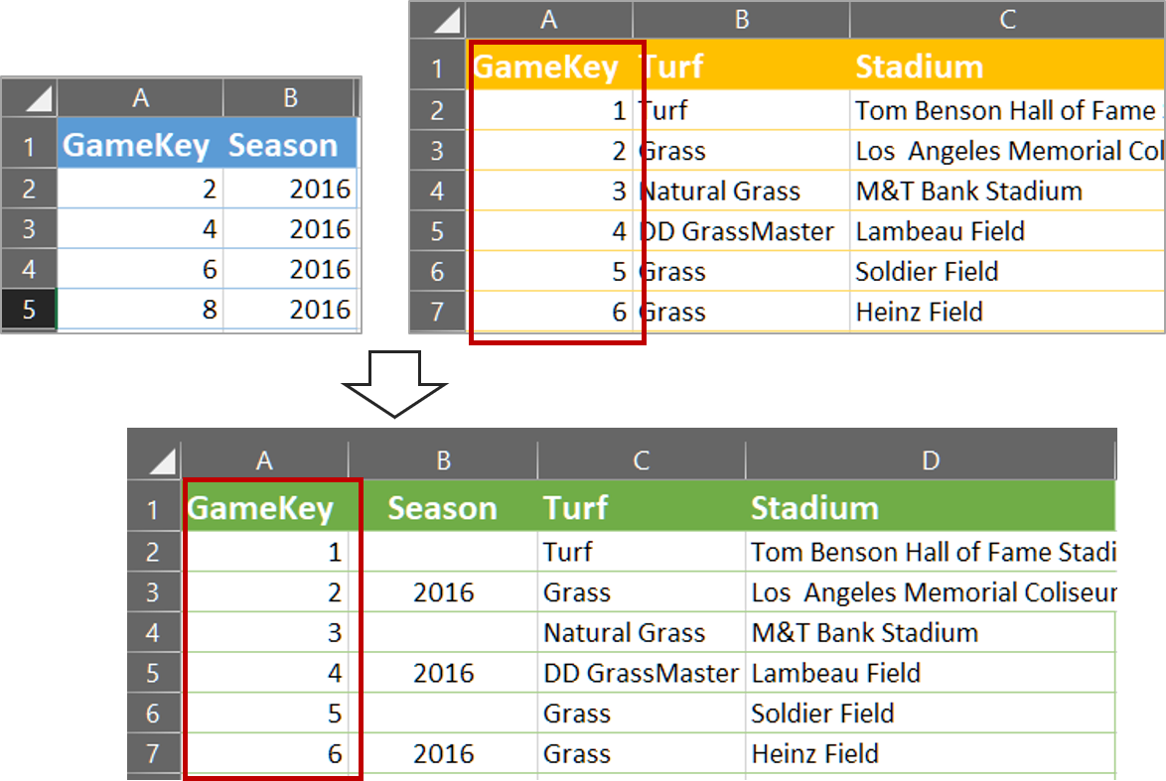Select column D header in green merged table
The width and height of the screenshot is (1166, 781).
tap(930, 460)
